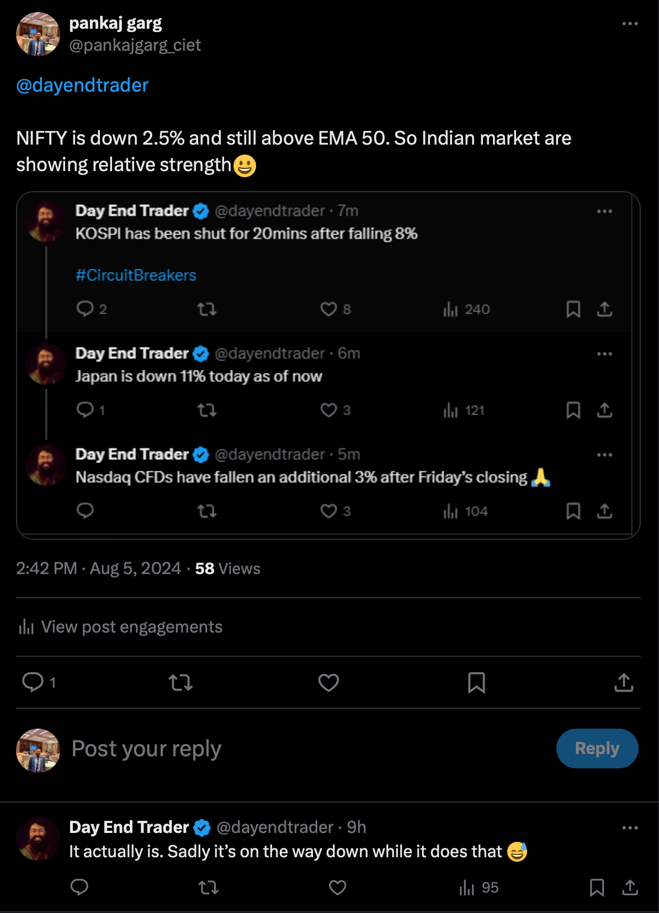The image size is (659, 913).
Task: Open more options on the KOSPI quoted tweet
Action: pos(604,211)
